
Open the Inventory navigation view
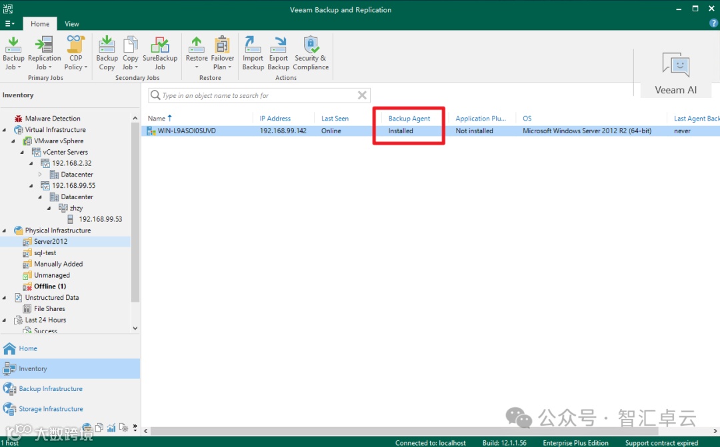[70, 368]
